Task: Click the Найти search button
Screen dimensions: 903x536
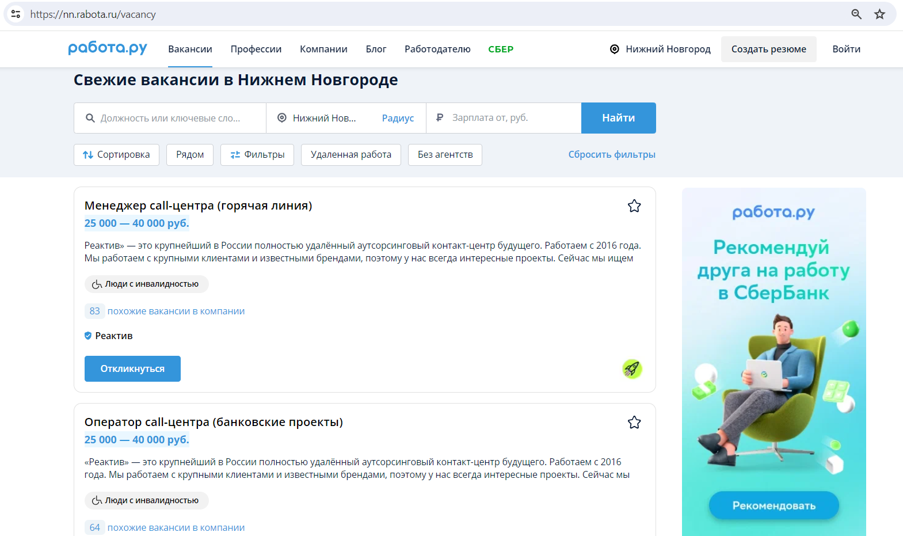Action: click(619, 118)
